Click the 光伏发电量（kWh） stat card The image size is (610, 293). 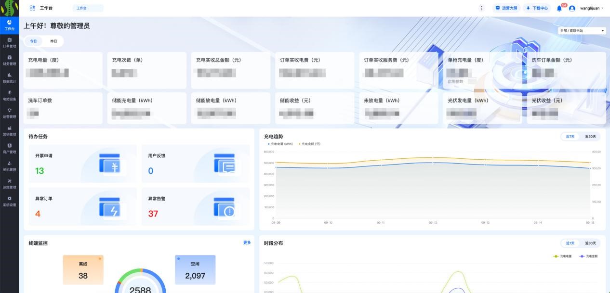click(x=482, y=108)
